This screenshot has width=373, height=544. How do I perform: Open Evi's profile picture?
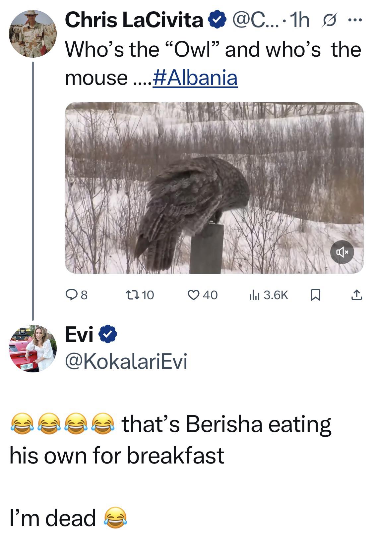point(32,348)
